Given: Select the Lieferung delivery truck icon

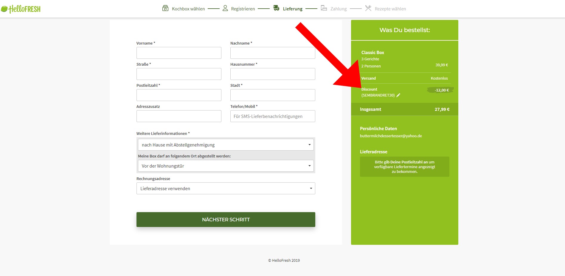Looking at the screenshot, I should point(276,8).
